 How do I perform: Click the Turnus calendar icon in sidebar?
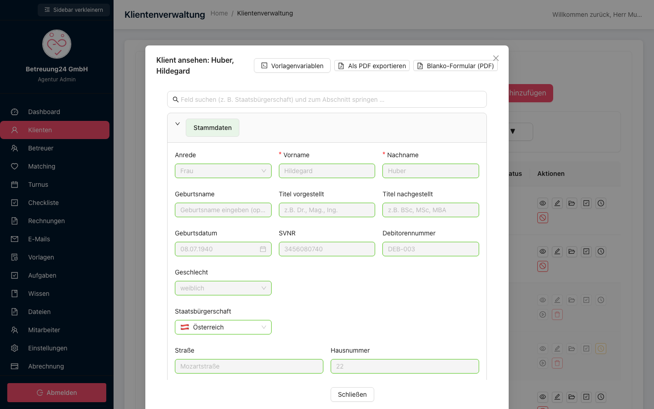click(15, 185)
